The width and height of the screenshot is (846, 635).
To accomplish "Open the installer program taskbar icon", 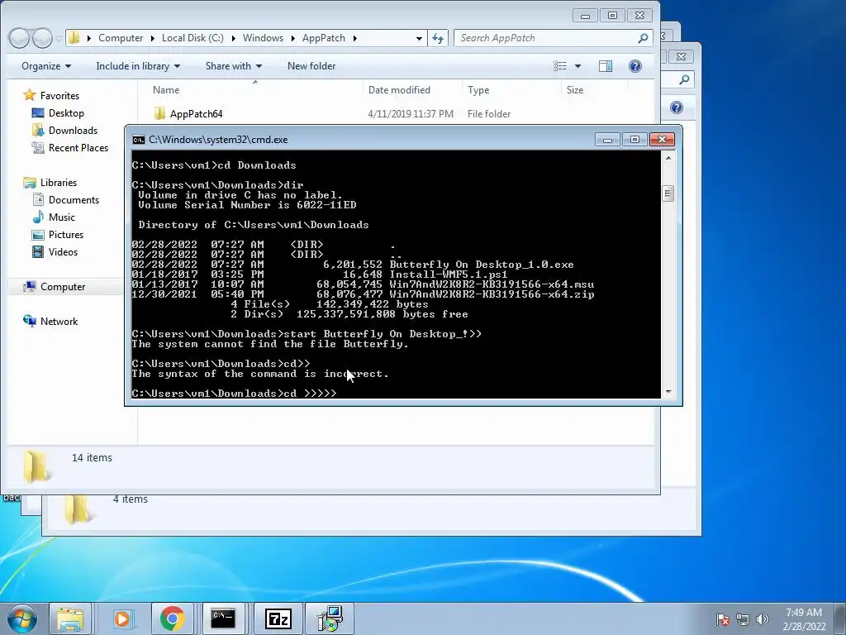I will point(330,618).
